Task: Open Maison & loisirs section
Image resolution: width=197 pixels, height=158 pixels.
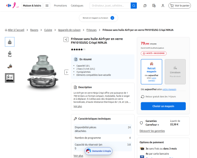Action: point(32,5)
